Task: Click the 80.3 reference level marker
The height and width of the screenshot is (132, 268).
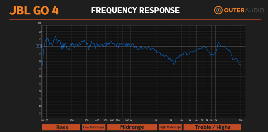Action: (x=39, y=46)
